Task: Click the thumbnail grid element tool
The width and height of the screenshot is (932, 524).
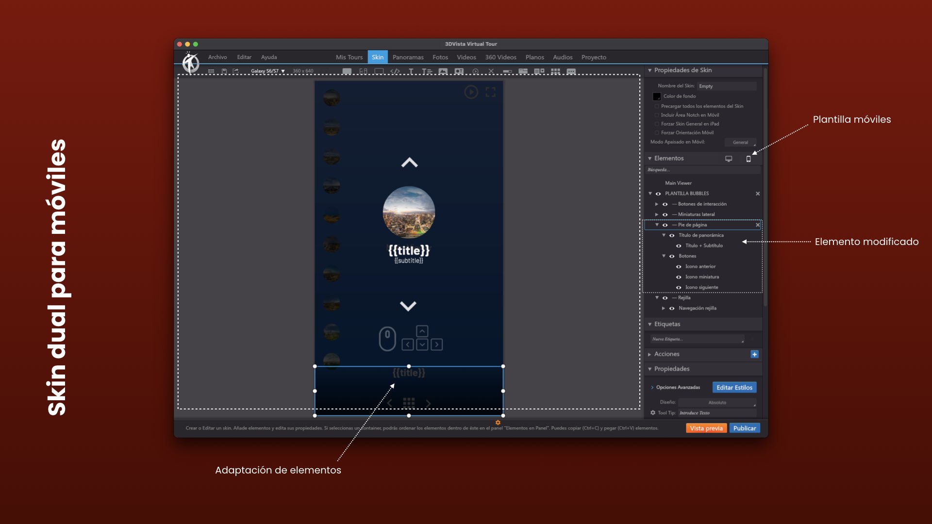Action: 555,71
